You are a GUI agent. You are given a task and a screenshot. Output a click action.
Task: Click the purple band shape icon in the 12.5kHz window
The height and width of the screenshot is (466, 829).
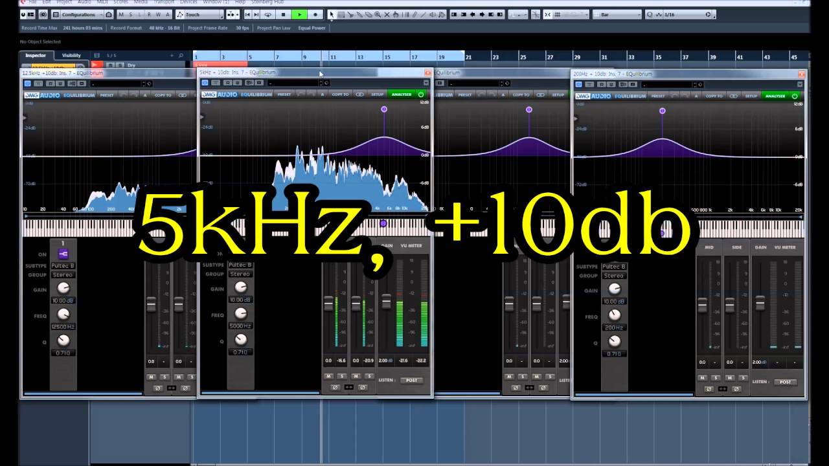coord(63,254)
